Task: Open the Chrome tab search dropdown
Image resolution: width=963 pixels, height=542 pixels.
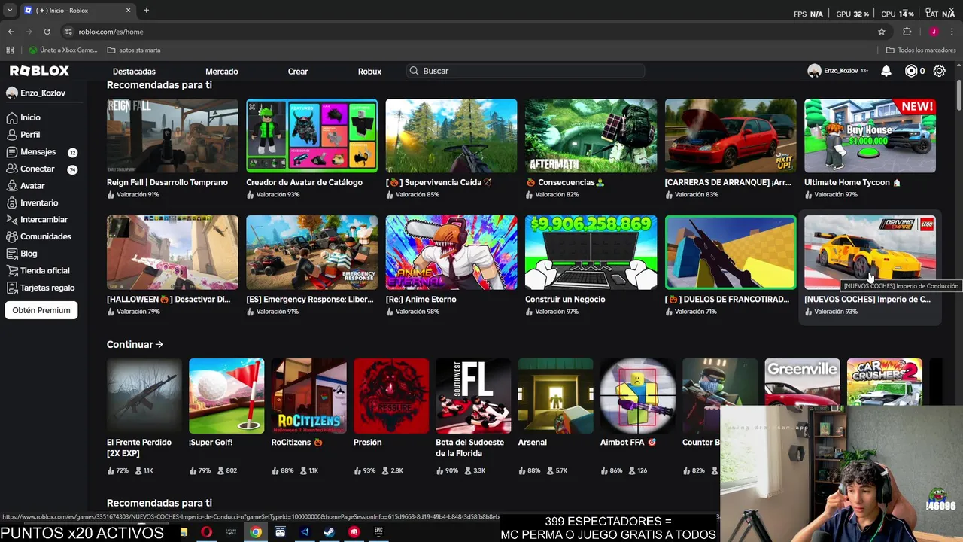Action: click(10, 11)
